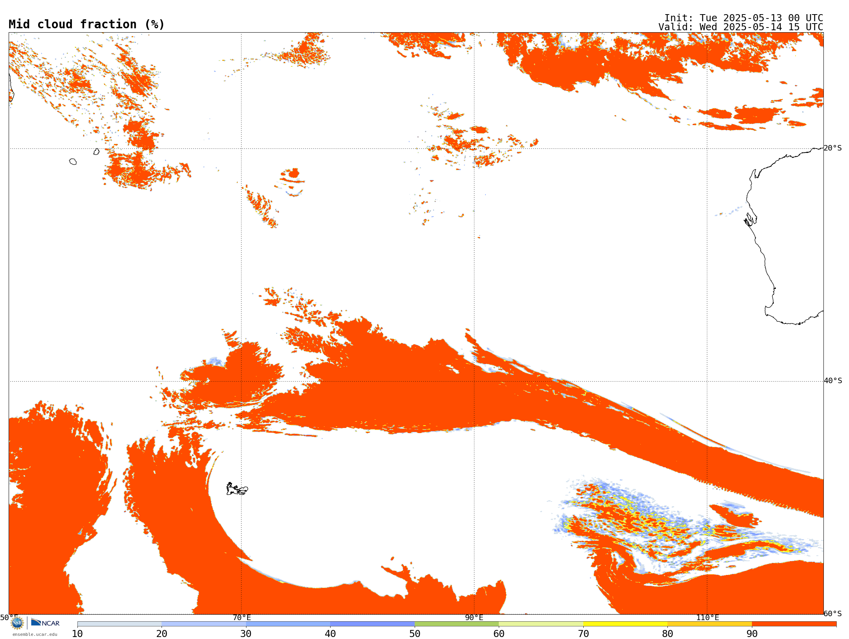
Task: Click the 90+ orange-red colorbar segment
Action: (794, 624)
